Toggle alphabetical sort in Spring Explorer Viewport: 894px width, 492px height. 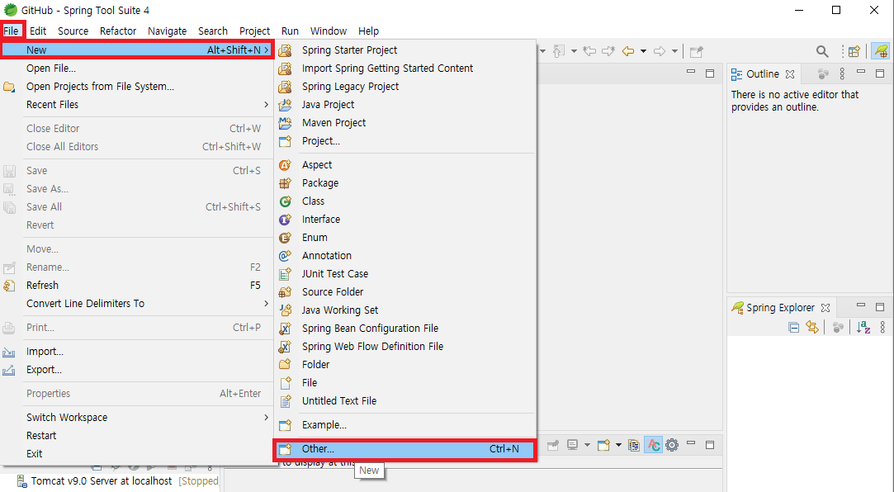point(863,327)
